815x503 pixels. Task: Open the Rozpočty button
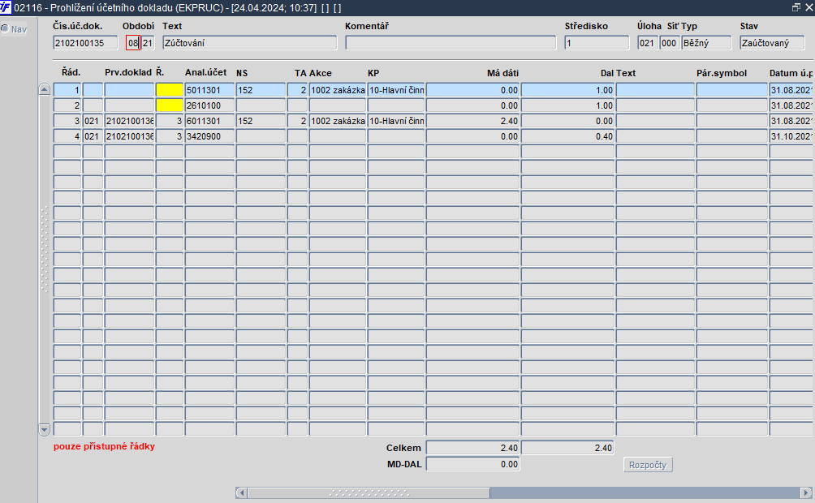point(648,465)
